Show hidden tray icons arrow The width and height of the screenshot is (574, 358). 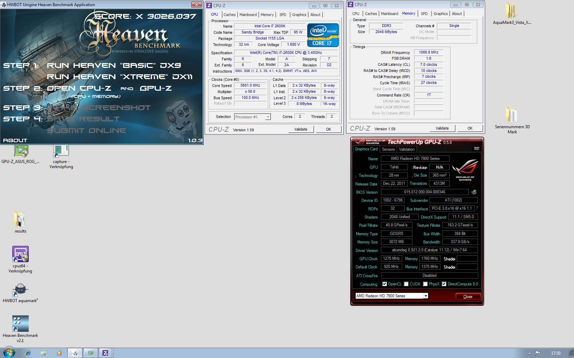click(529, 353)
